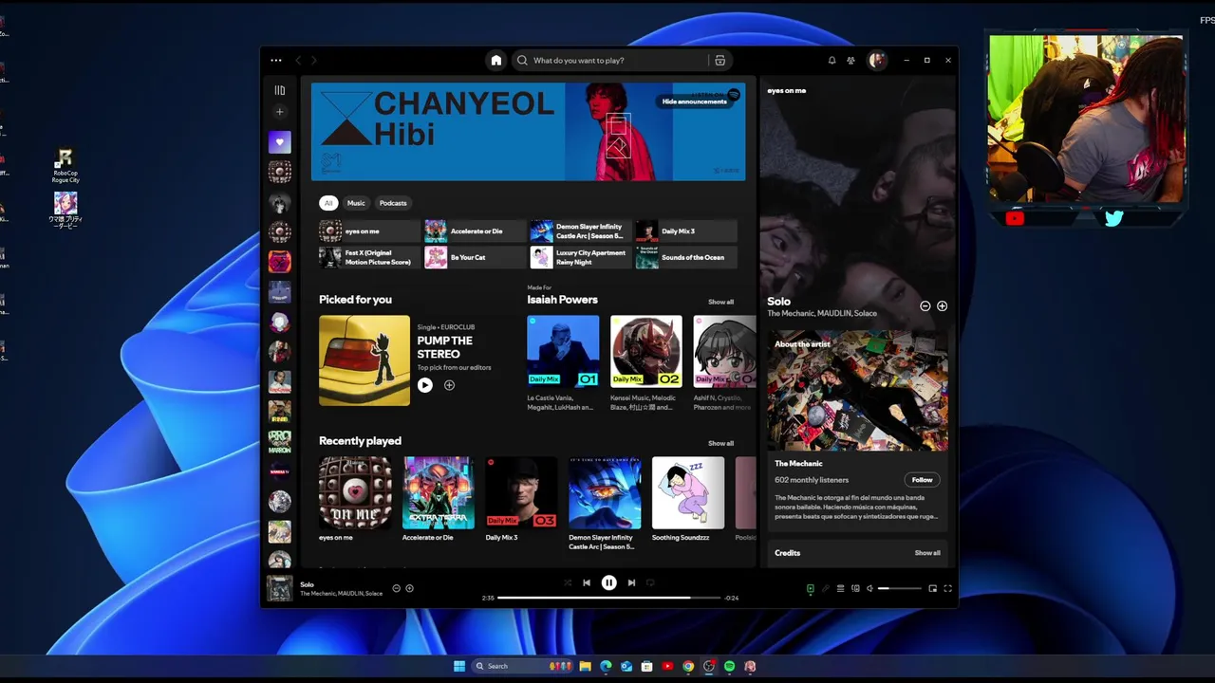
Task: Open File Explorer from taskbar
Action: [585, 666]
